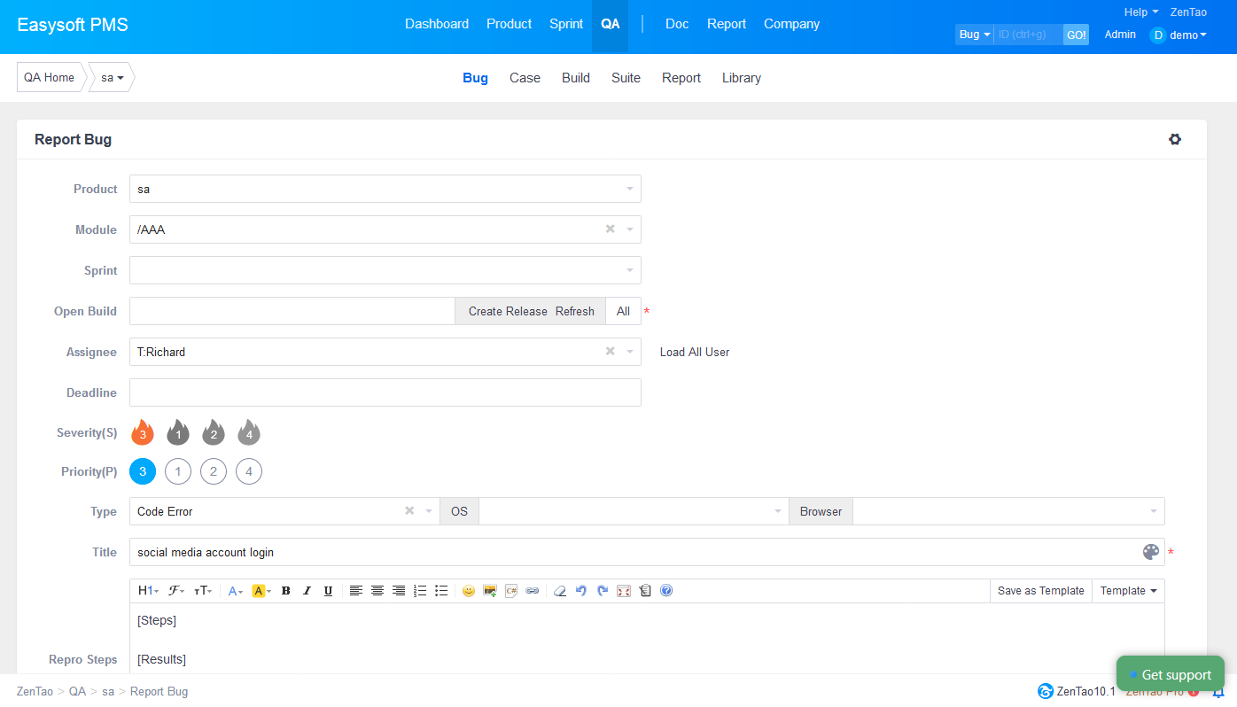Go to Dashboard in top navigation
This screenshot has width=1237, height=707.
coord(437,24)
